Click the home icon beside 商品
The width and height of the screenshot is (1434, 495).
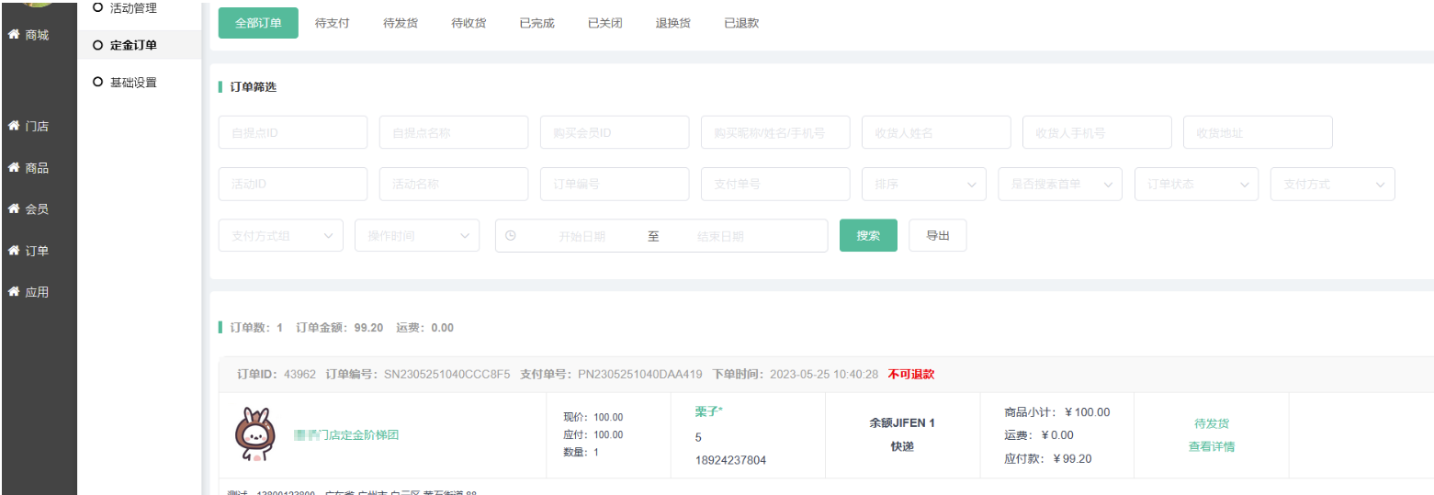[14, 168]
